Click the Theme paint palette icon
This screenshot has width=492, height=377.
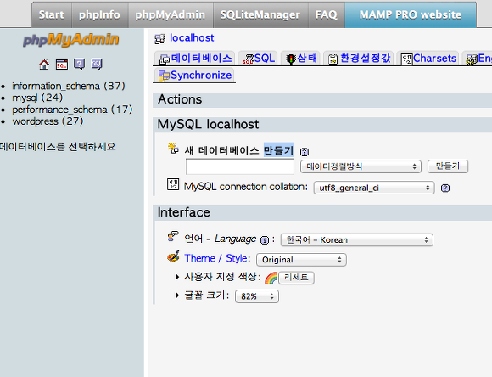pyautogui.click(x=173, y=256)
